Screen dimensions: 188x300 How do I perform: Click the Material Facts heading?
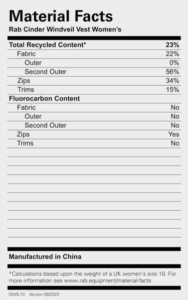(x=61, y=16)
